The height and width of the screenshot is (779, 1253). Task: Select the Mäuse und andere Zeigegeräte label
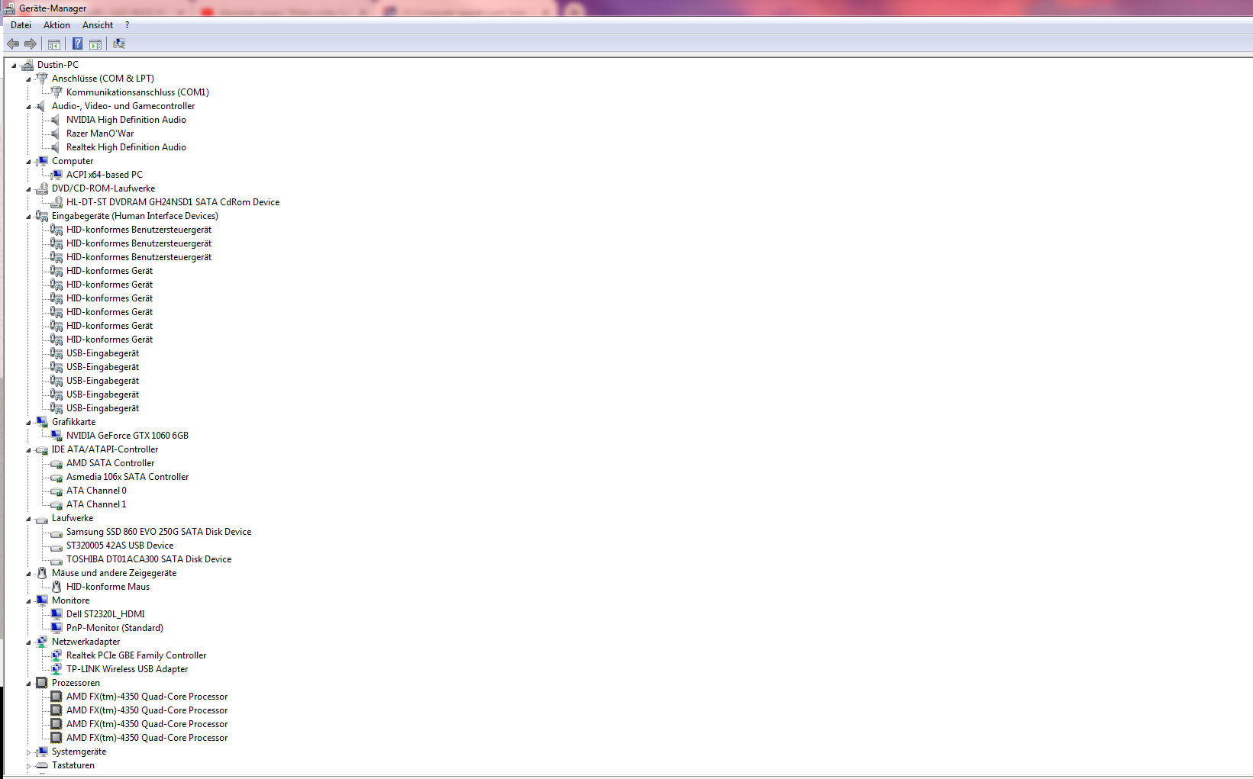(x=114, y=573)
